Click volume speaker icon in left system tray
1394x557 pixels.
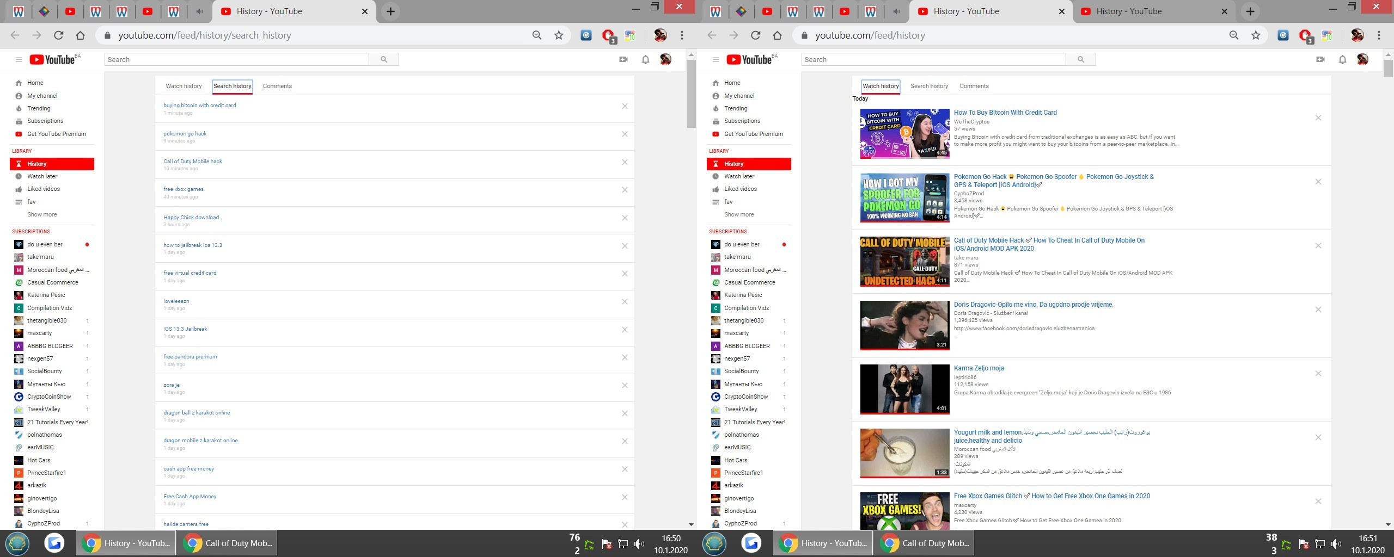[639, 543]
